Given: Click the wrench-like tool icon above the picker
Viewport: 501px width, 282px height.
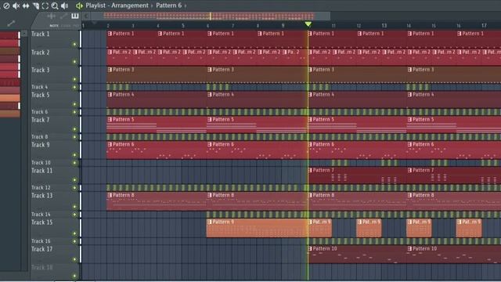Looking at the screenshot, I should pos(11,23).
